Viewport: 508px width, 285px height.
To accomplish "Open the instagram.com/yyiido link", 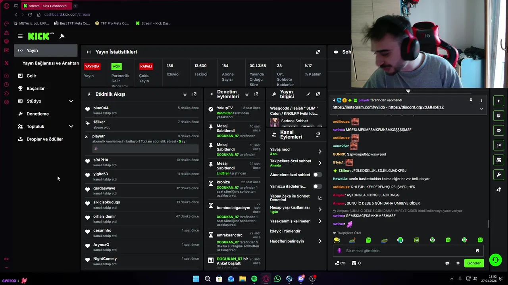I will pos(359,107).
